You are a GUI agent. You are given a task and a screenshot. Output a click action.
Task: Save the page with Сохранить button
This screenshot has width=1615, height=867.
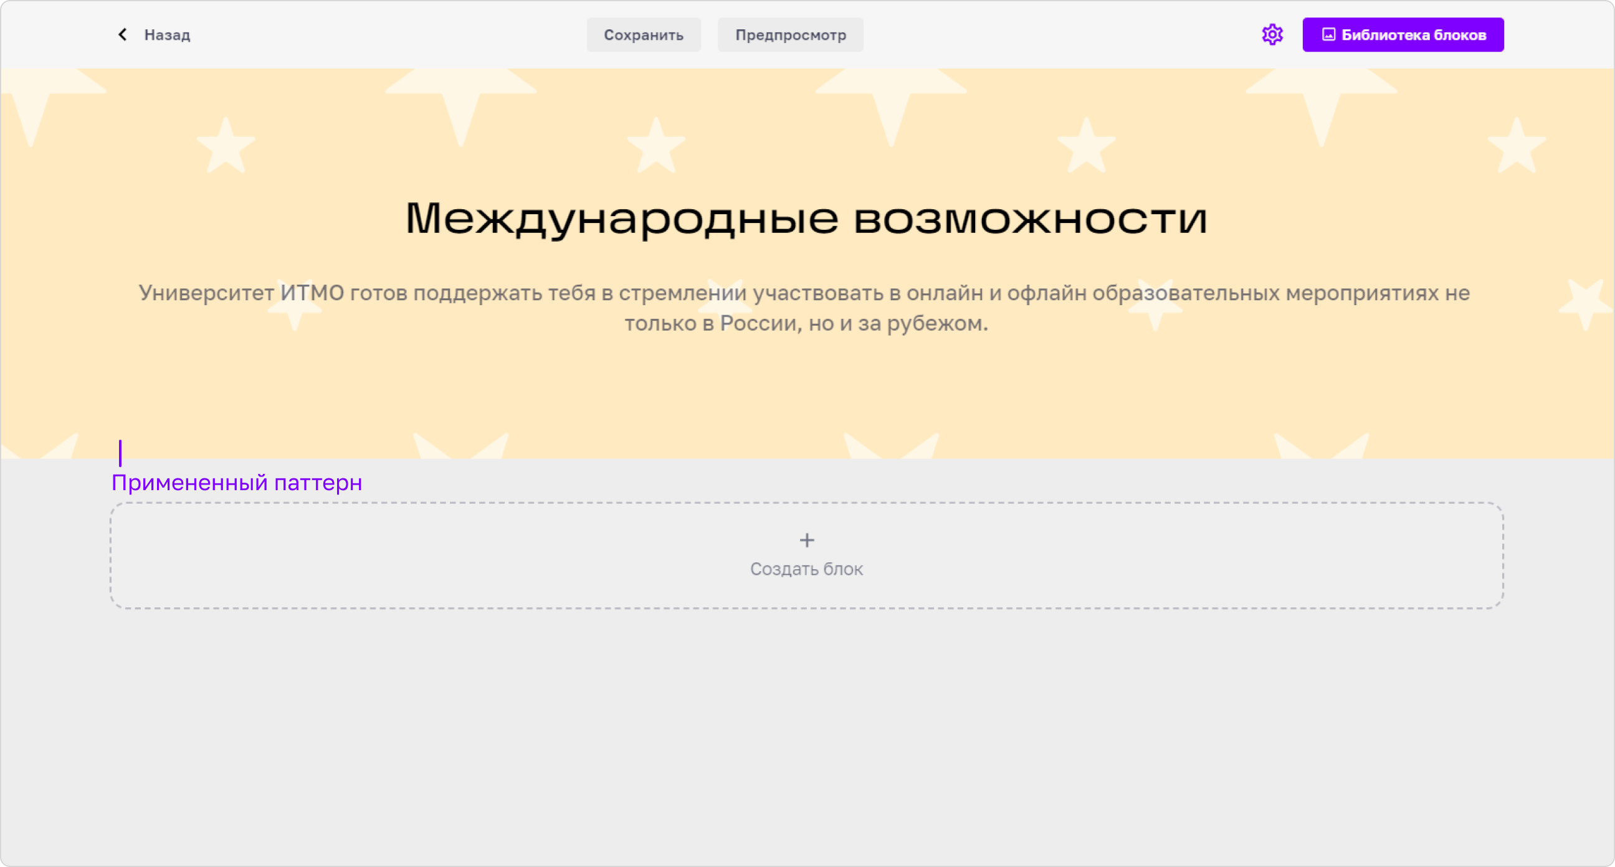[x=643, y=34]
